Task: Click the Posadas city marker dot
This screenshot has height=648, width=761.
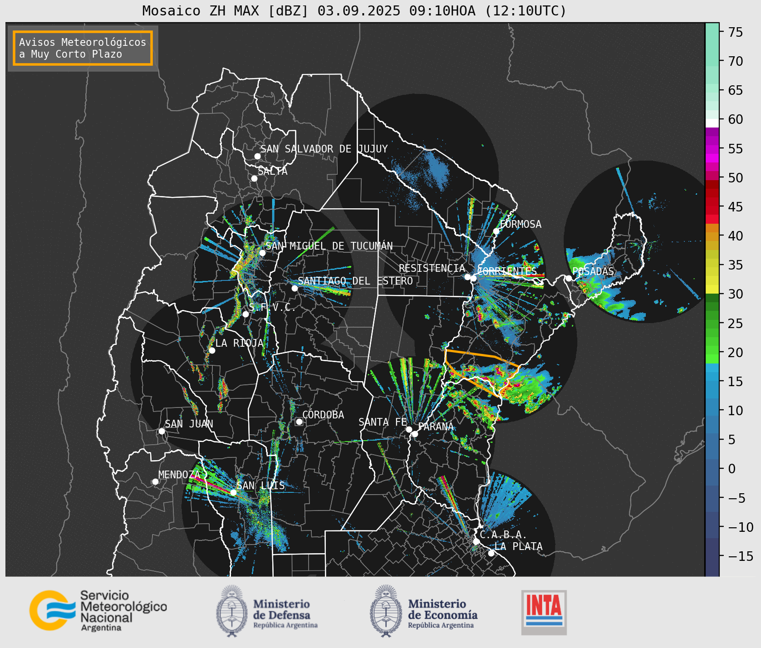Action: pyautogui.click(x=569, y=278)
